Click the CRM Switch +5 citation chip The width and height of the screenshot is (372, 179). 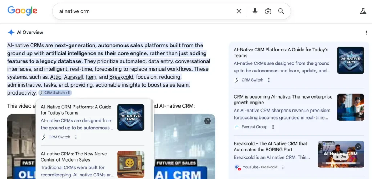tap(55, 93)
